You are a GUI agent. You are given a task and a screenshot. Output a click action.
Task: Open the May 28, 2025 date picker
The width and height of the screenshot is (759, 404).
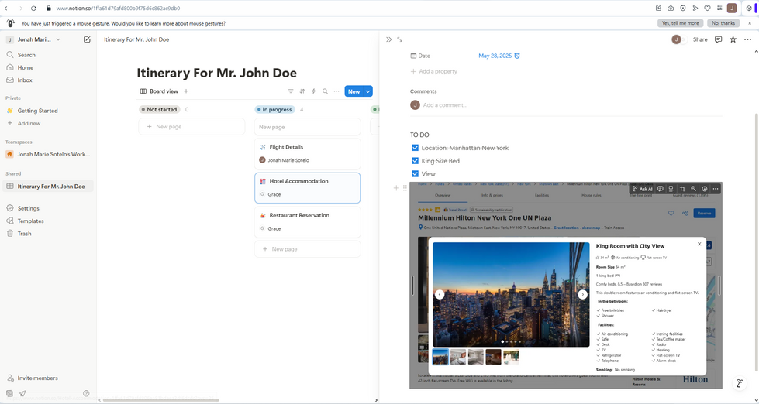tap(499, 56)
